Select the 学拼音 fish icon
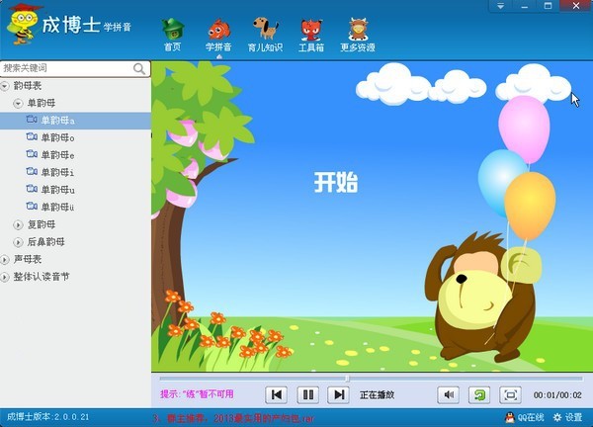Screen dimensions: 593x427 [x=218, y=30]
